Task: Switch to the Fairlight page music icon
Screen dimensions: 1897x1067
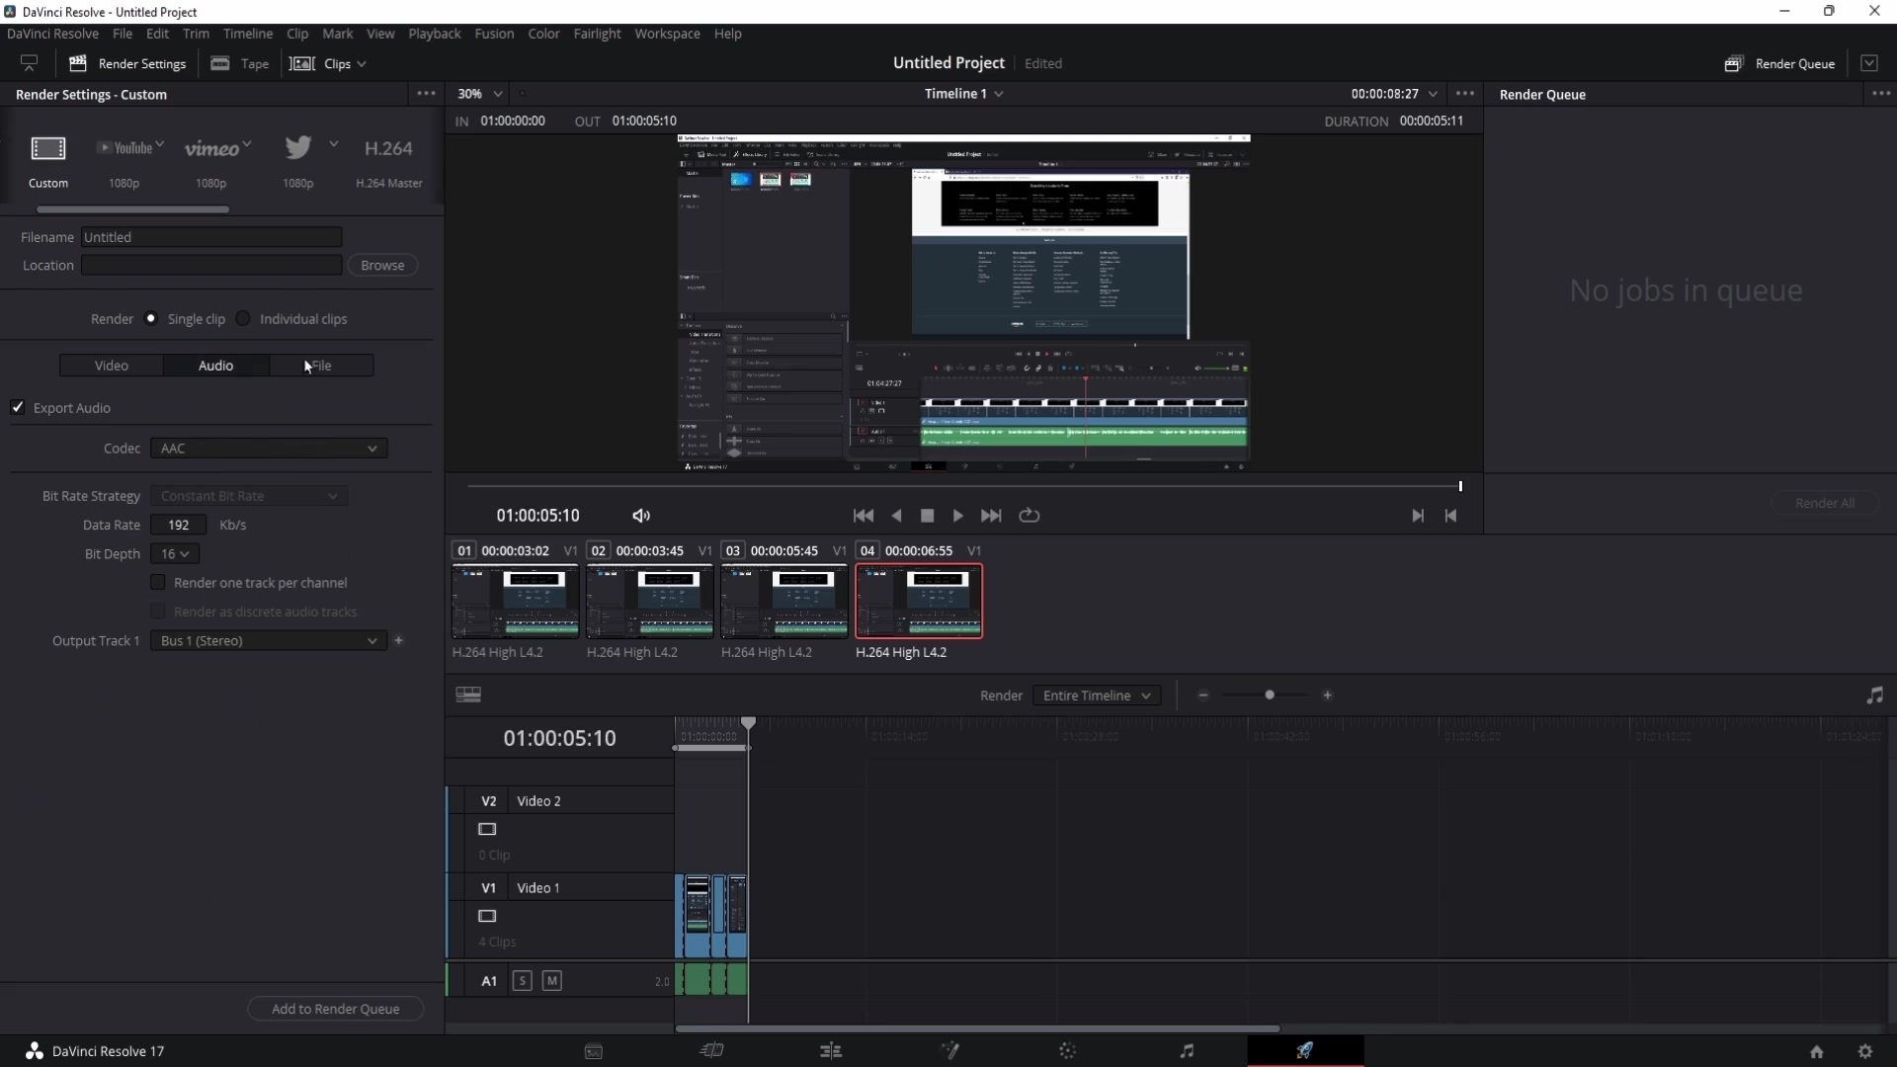Action: (1187, 1050)
